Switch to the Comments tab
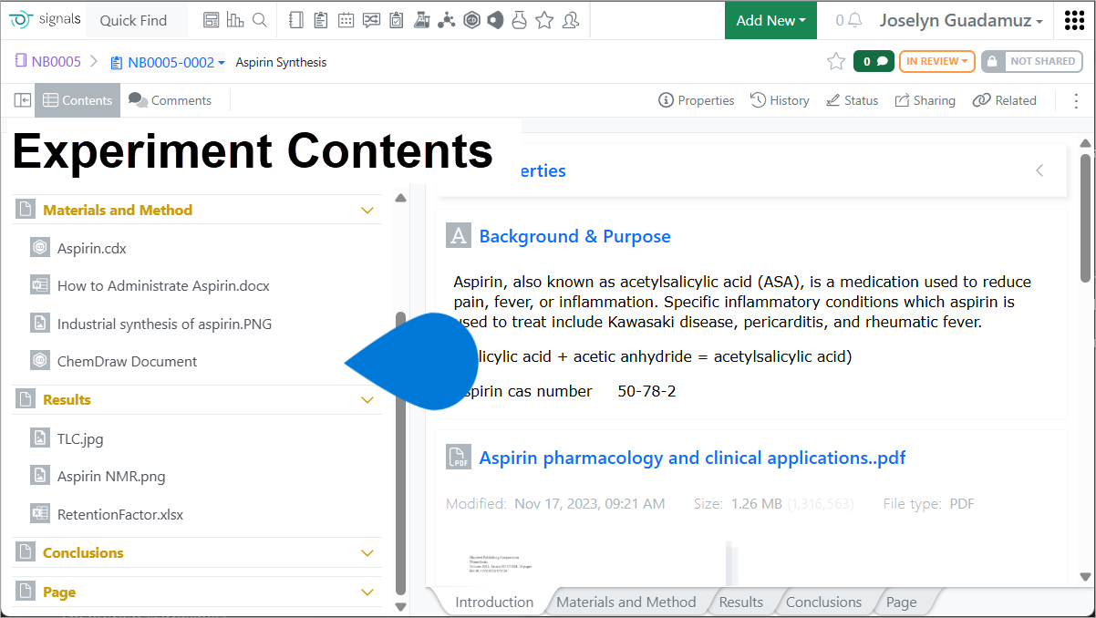This screenshot has width=1096, height=618. coord(170,100)
